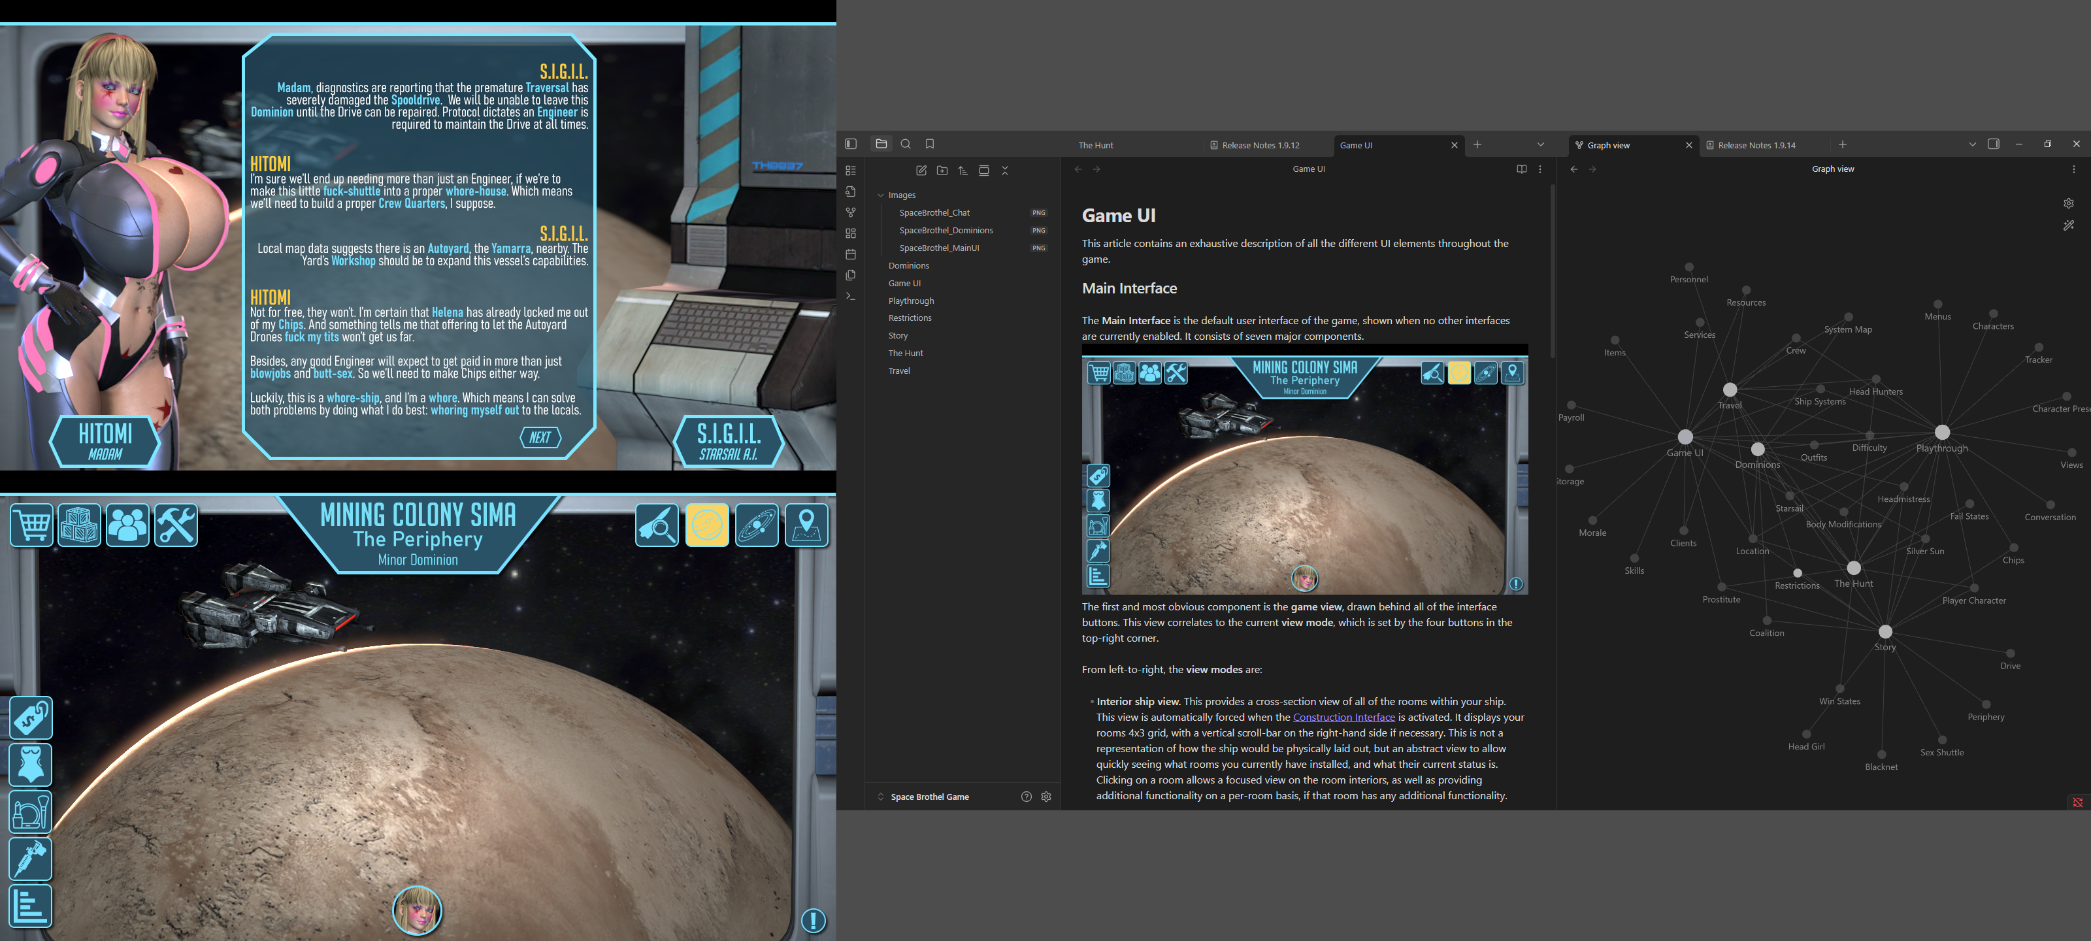
Task: Close the Game UI tab
Action: (x=1455, y=145)
